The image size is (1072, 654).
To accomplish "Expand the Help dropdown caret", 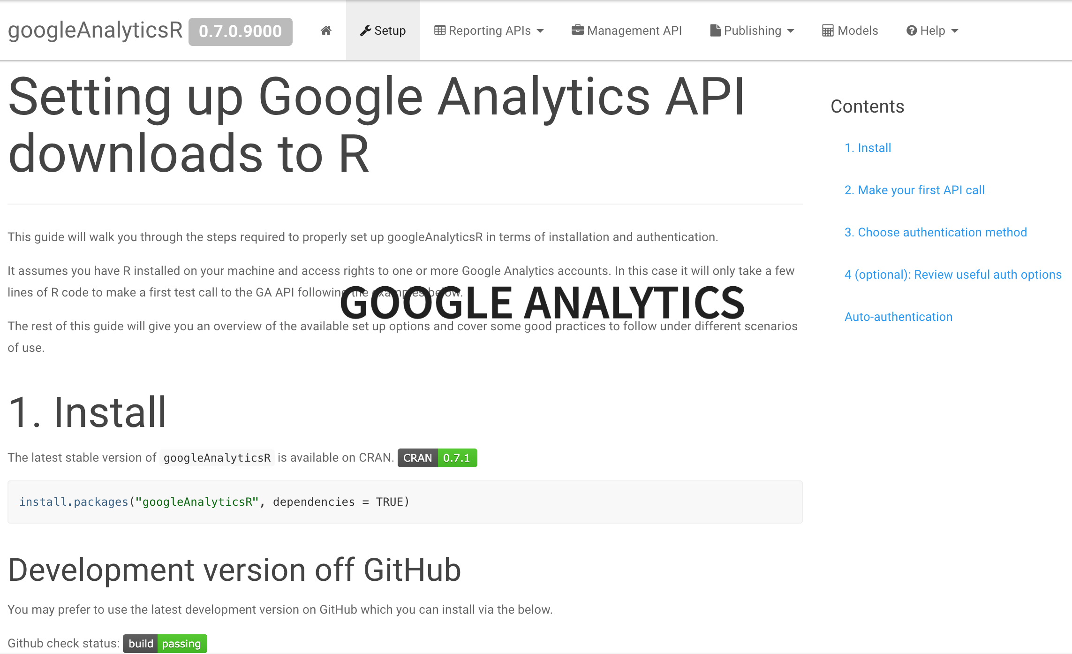I will 955,31.
